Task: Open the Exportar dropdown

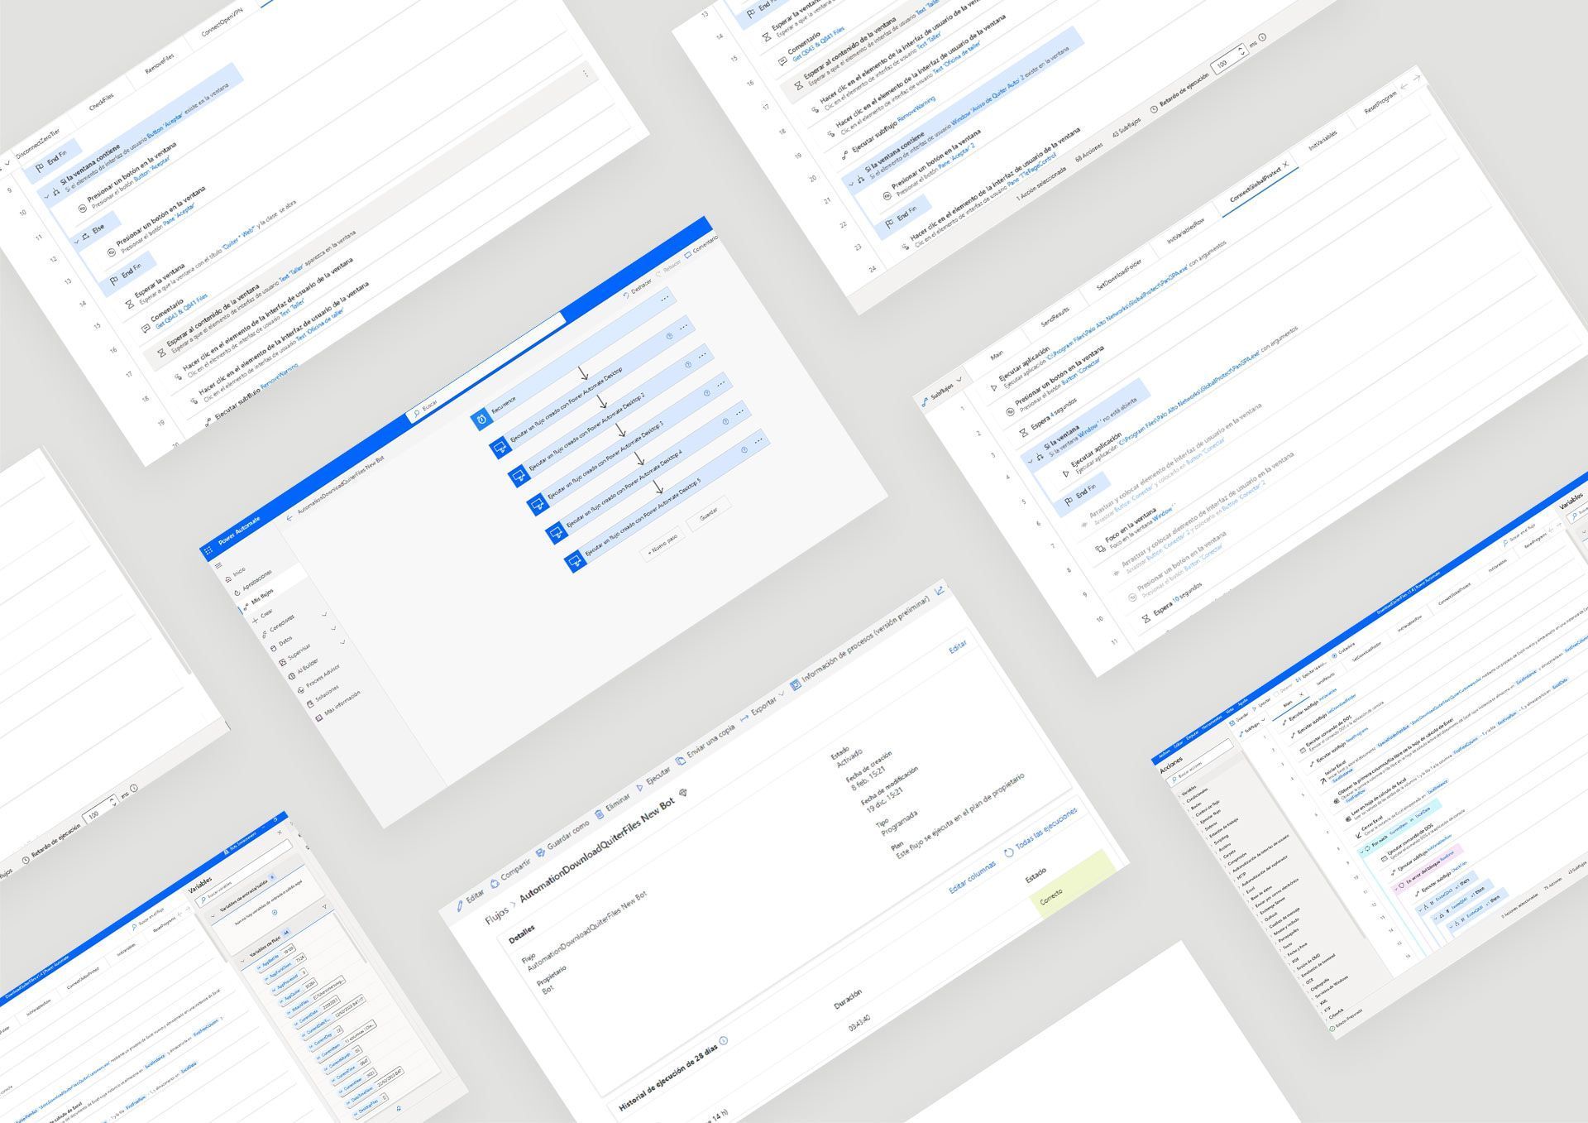Action: point(763,706)
